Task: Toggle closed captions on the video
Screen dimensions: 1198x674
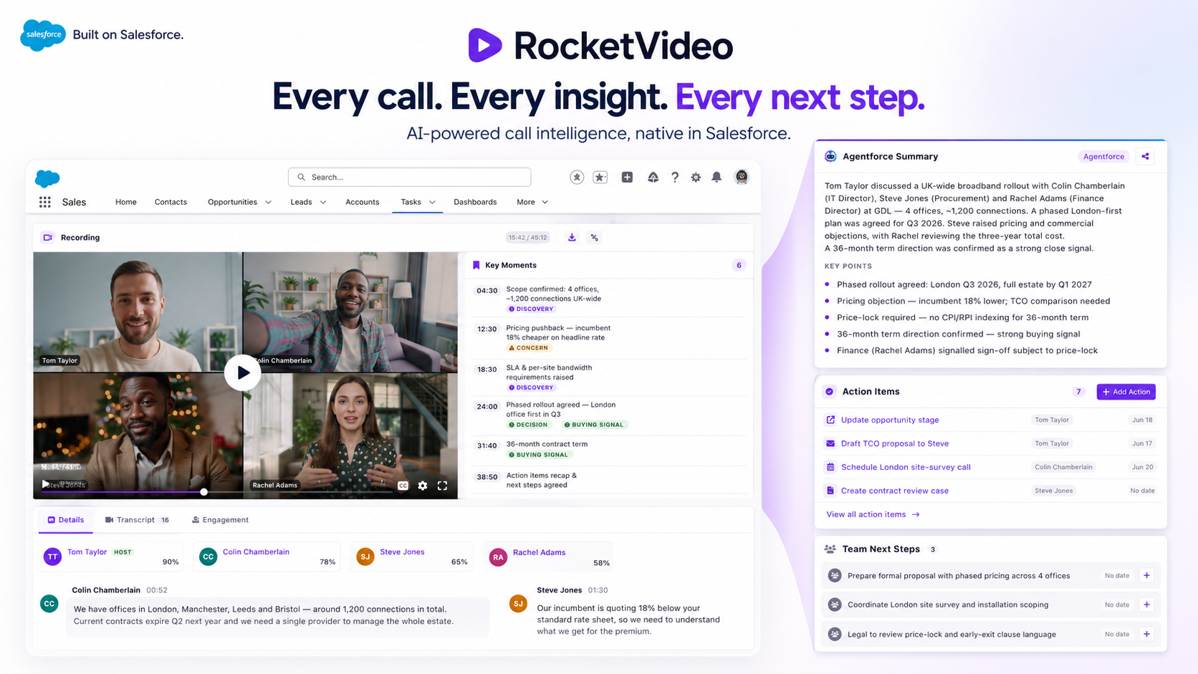Action: pos(403,486)
